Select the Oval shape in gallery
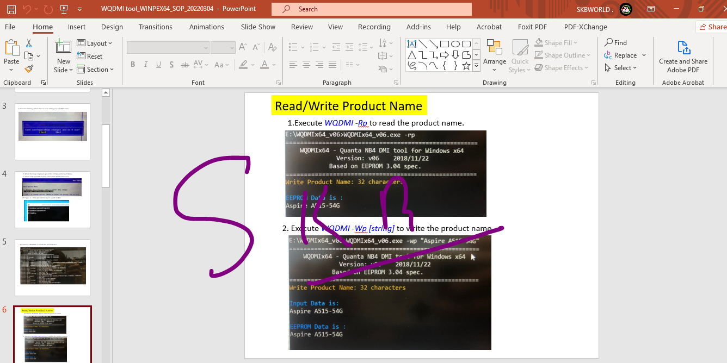Image resolution: width=727 pixels, height=363 pixels. (x=455, y=44)
